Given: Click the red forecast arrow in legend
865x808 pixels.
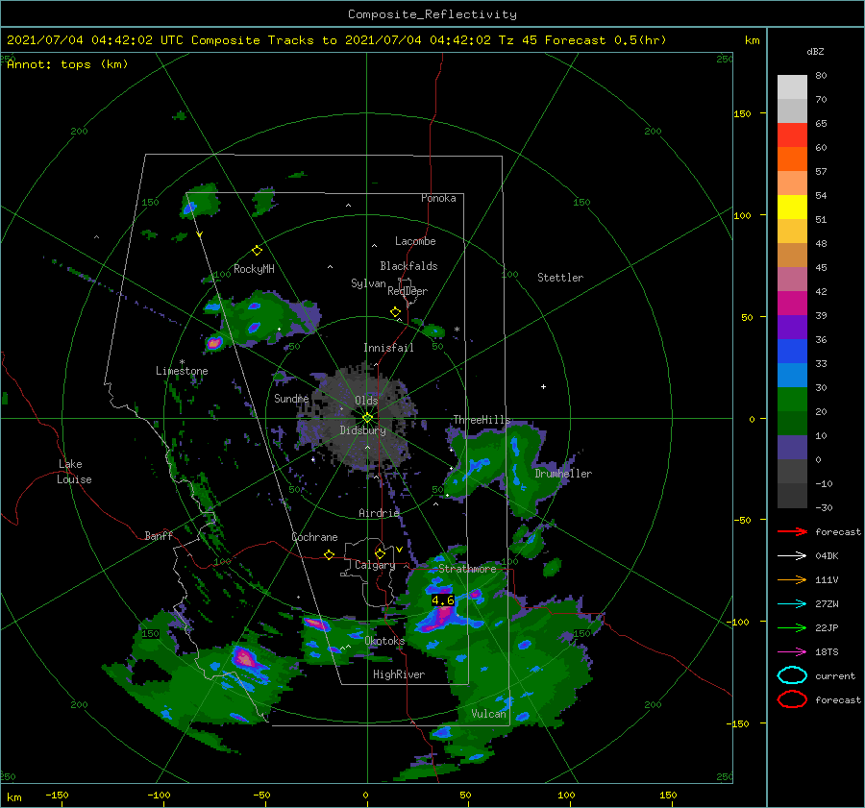Looking at the screenshot, I should tap(792, 531).
